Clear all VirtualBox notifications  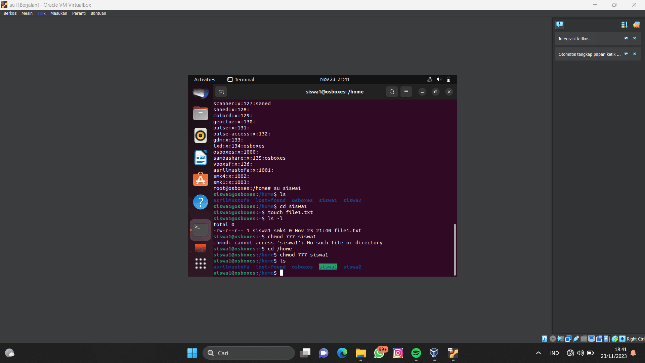(637, 25)
